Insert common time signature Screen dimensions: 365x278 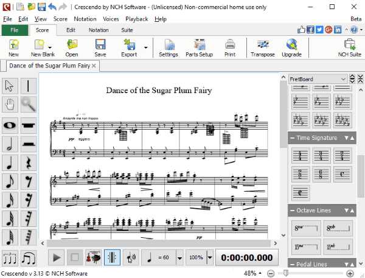[x=342, y=174]
